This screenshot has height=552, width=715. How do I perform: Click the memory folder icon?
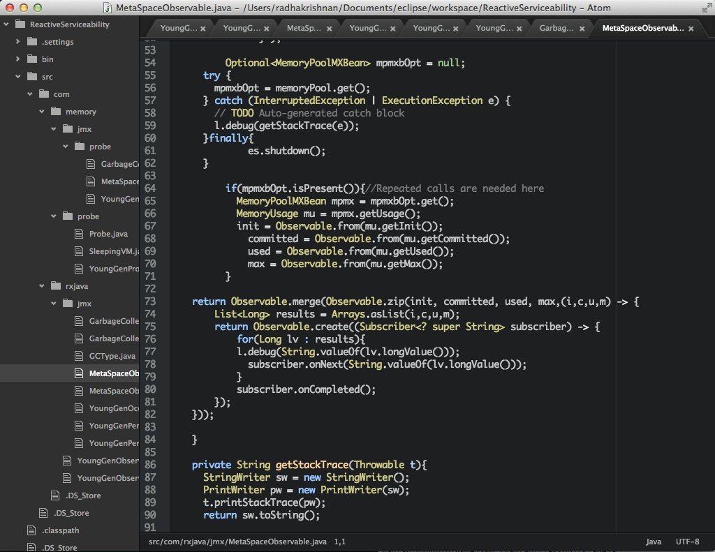(55, 112)
